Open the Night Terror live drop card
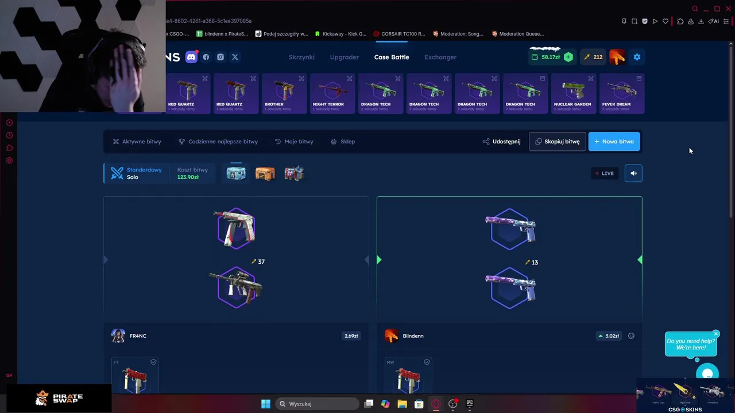Screen dimensions: 735x413 point(332,93)
